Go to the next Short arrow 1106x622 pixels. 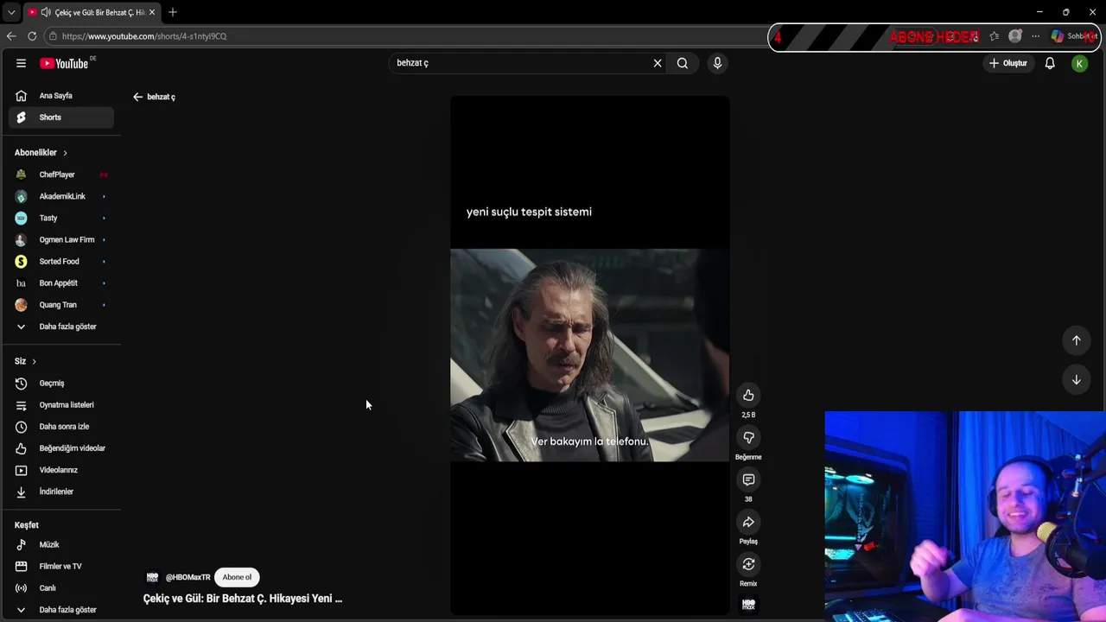(1076, 380)
